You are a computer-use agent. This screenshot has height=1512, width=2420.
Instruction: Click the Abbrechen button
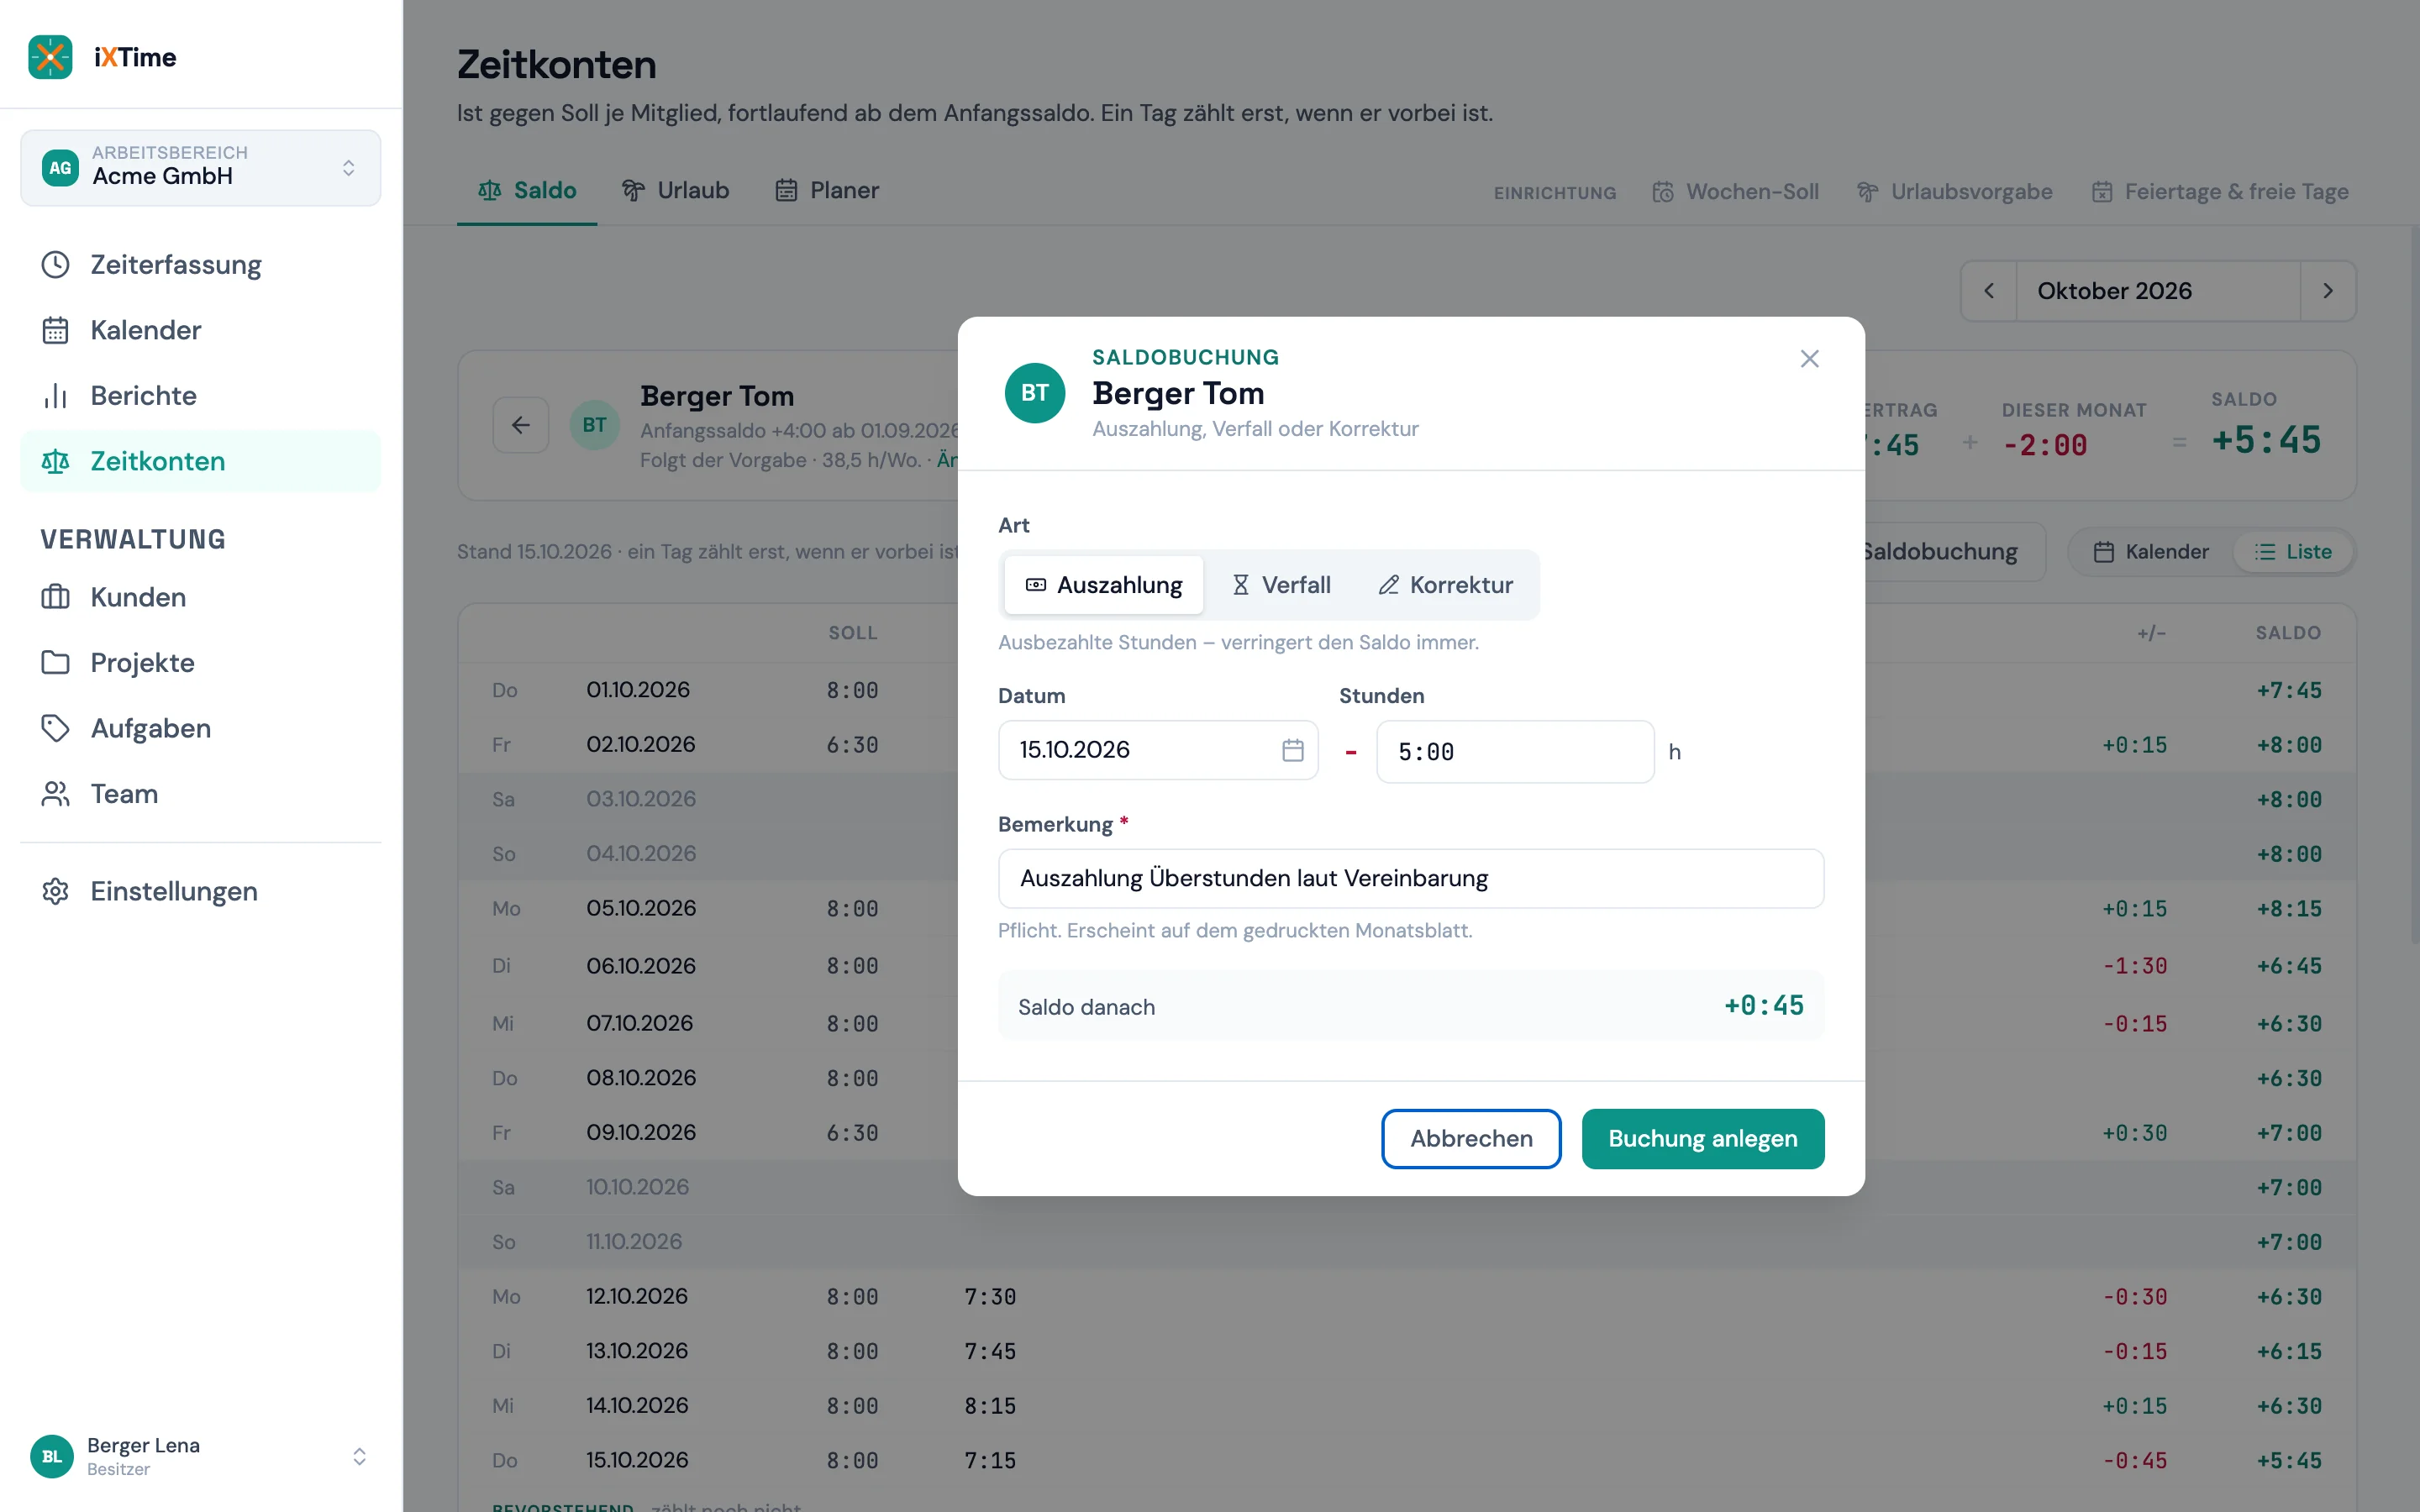tap(1471, 1138)
